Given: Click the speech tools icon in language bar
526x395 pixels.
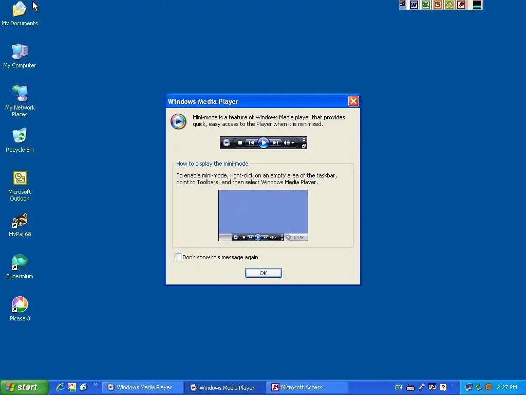Looking at the screenshot, I should click(x=432, y=387).
